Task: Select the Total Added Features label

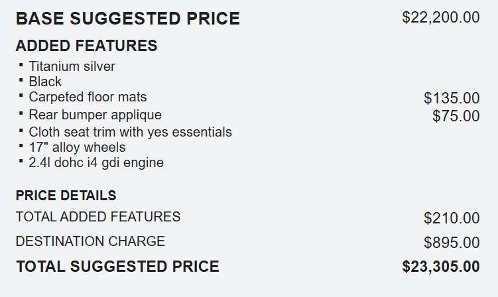Action: 97,217
